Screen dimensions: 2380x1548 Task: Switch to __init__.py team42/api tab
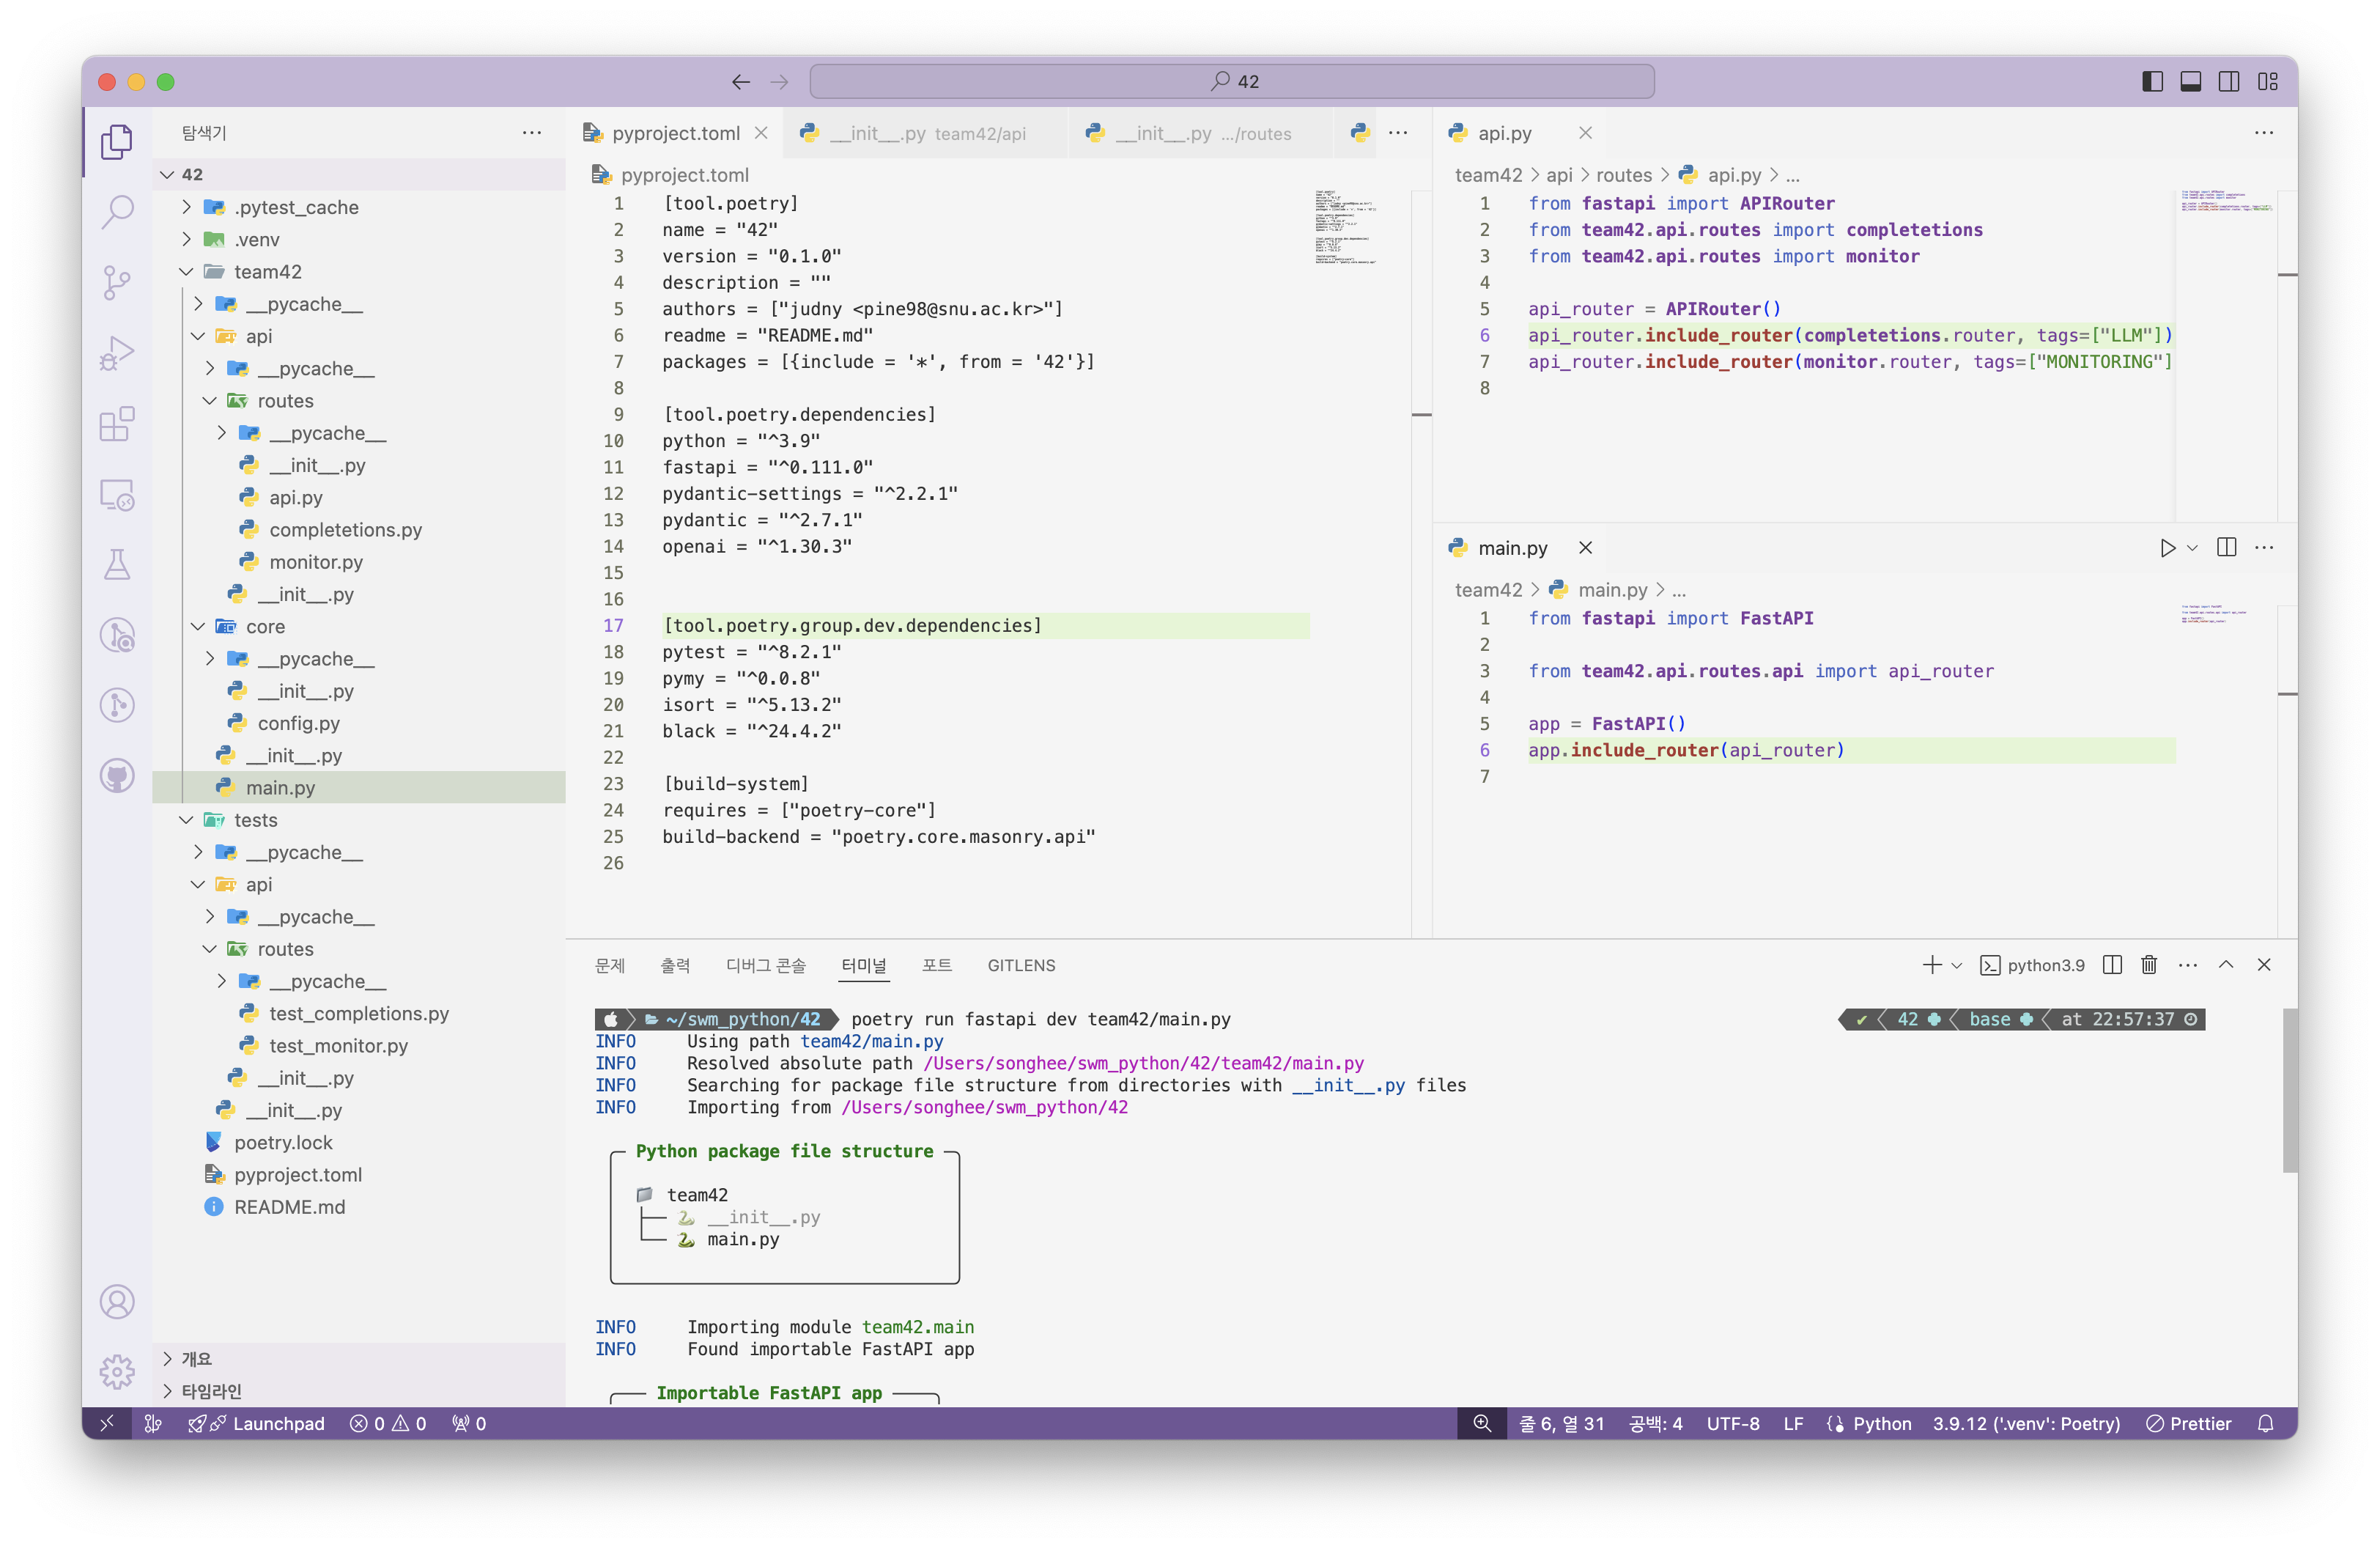(926, 133)
